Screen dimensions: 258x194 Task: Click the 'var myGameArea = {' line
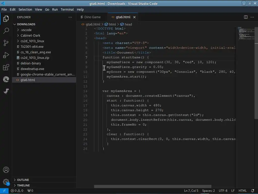tap(121, 91)
